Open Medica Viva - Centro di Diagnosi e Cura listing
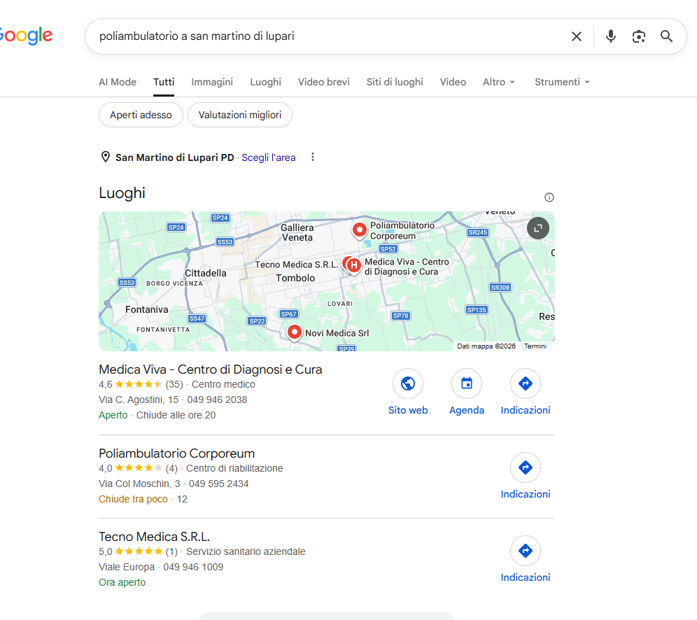Image resolution: width=697 pixels, height=620 pixels. [x=210, y=369]
